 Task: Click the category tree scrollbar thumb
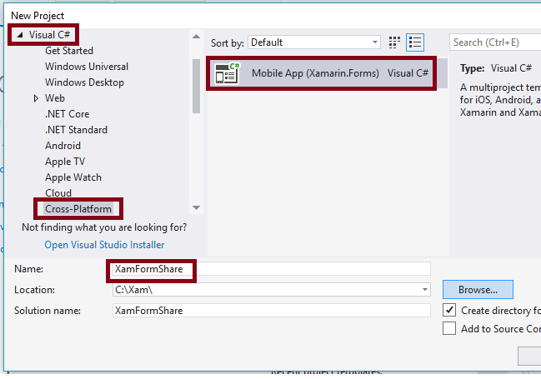(197, 87)
